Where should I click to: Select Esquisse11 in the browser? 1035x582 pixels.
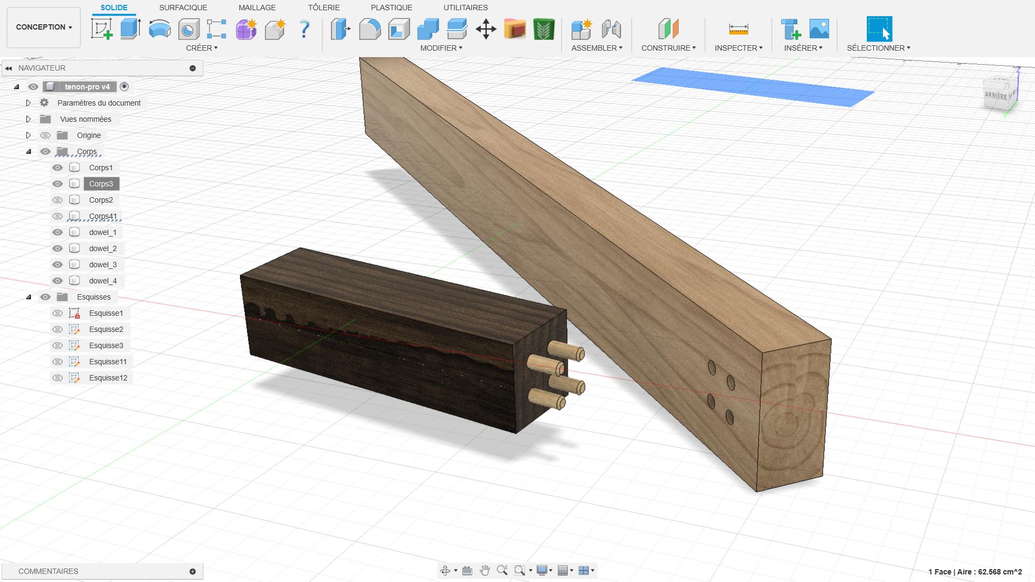coord(108,362)
